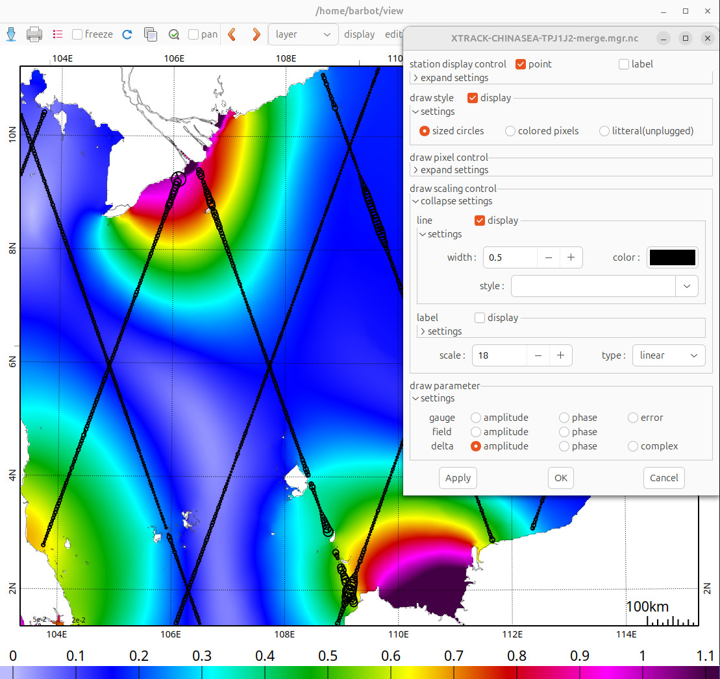
Task: Select gauge error parameter
Action: tap(633, 418)
